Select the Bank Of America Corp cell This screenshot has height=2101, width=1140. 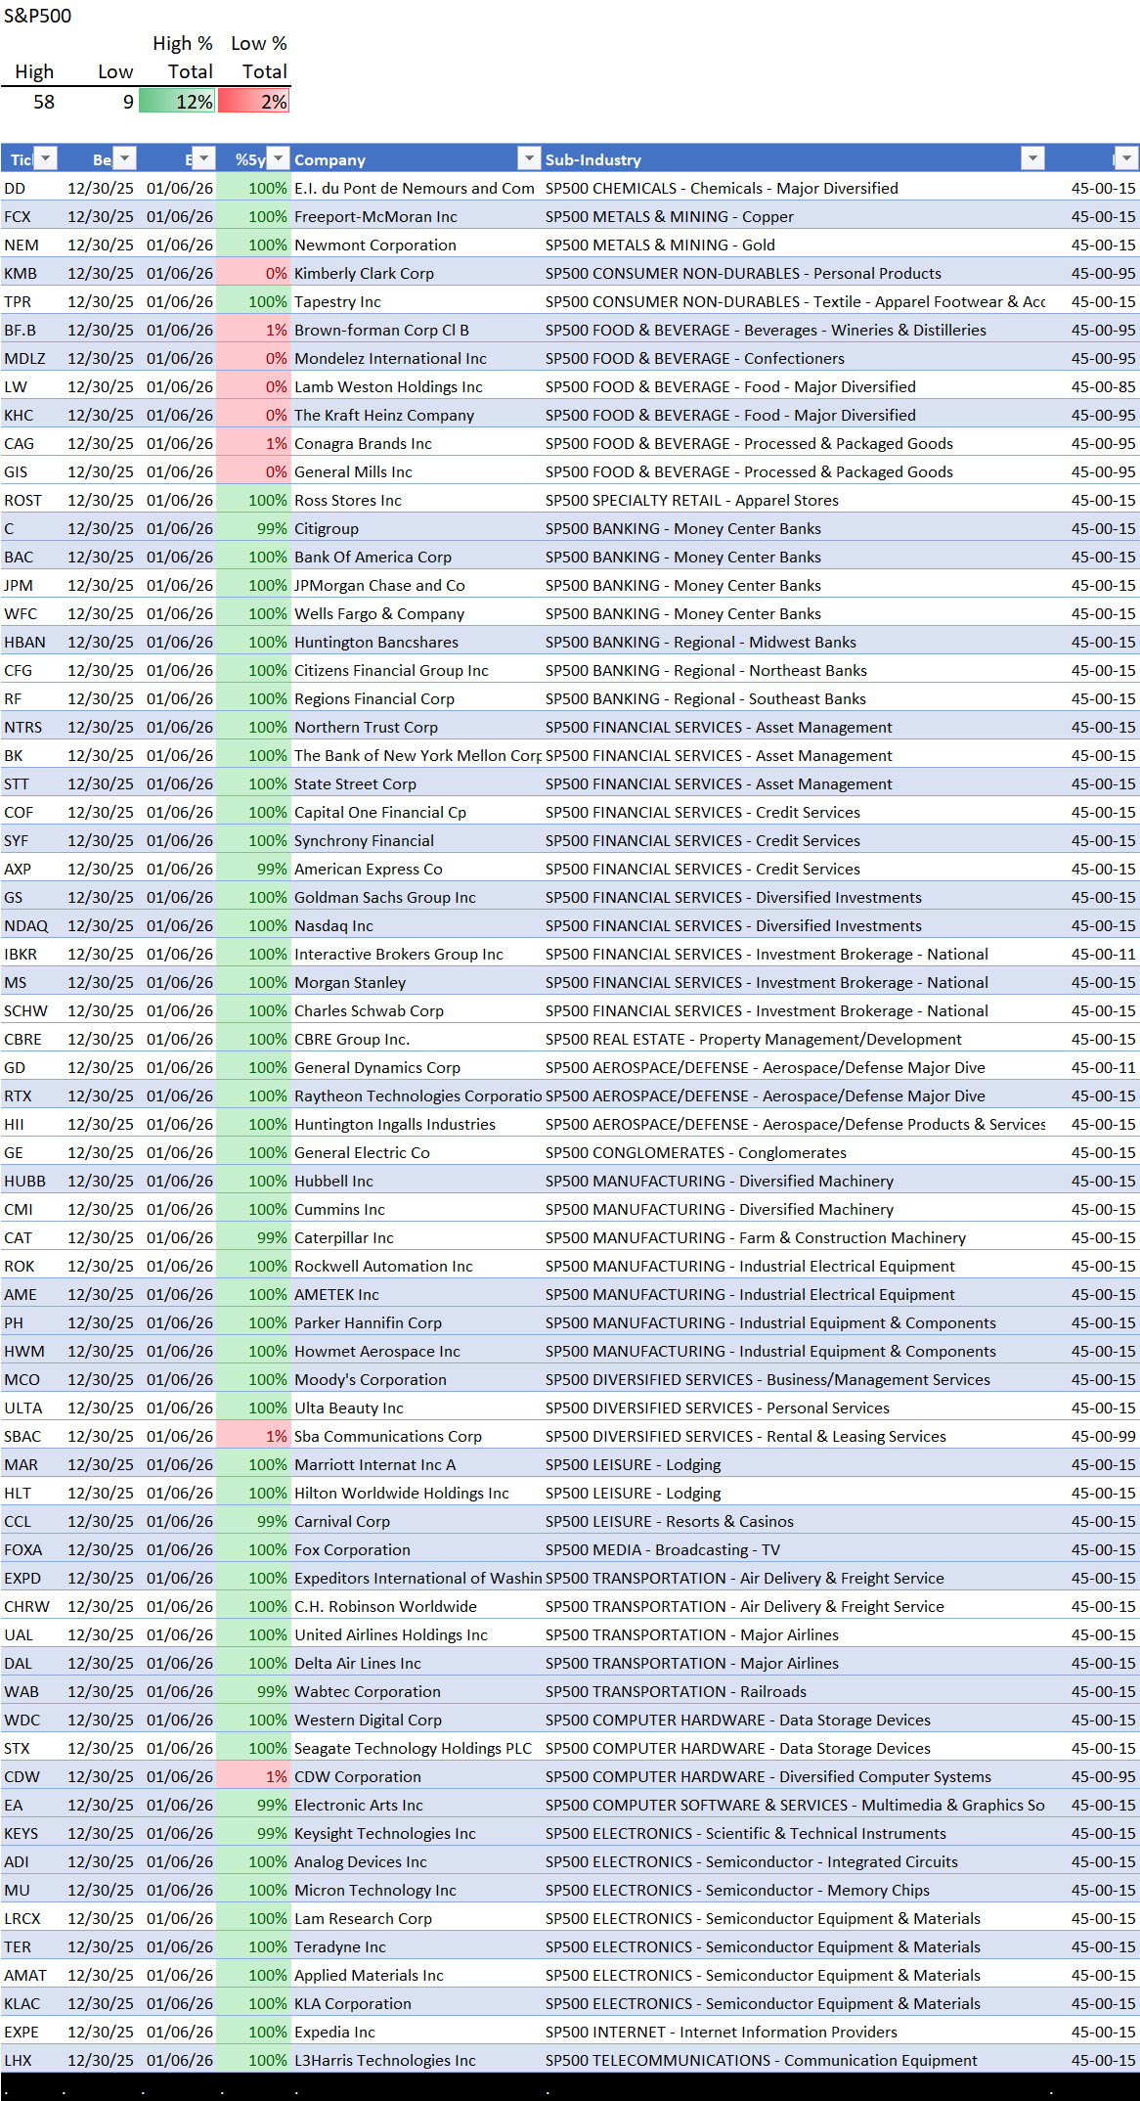[x=417, y=557]
